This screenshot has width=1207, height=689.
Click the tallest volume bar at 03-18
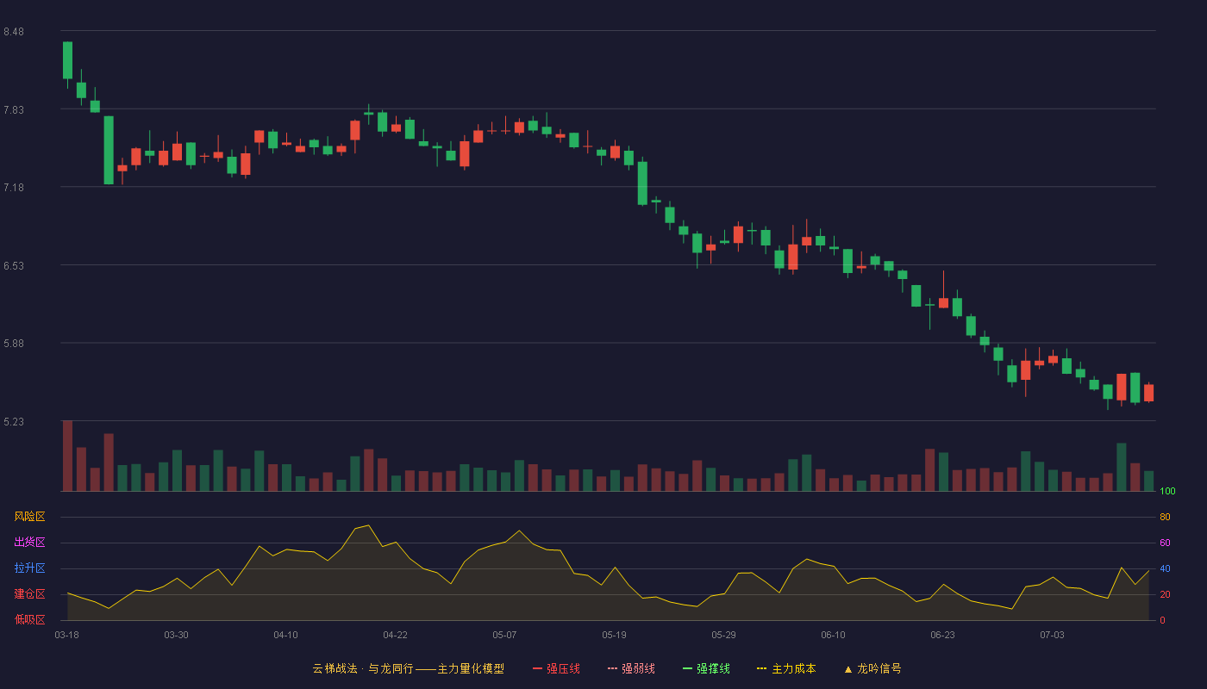coord(67,456)
